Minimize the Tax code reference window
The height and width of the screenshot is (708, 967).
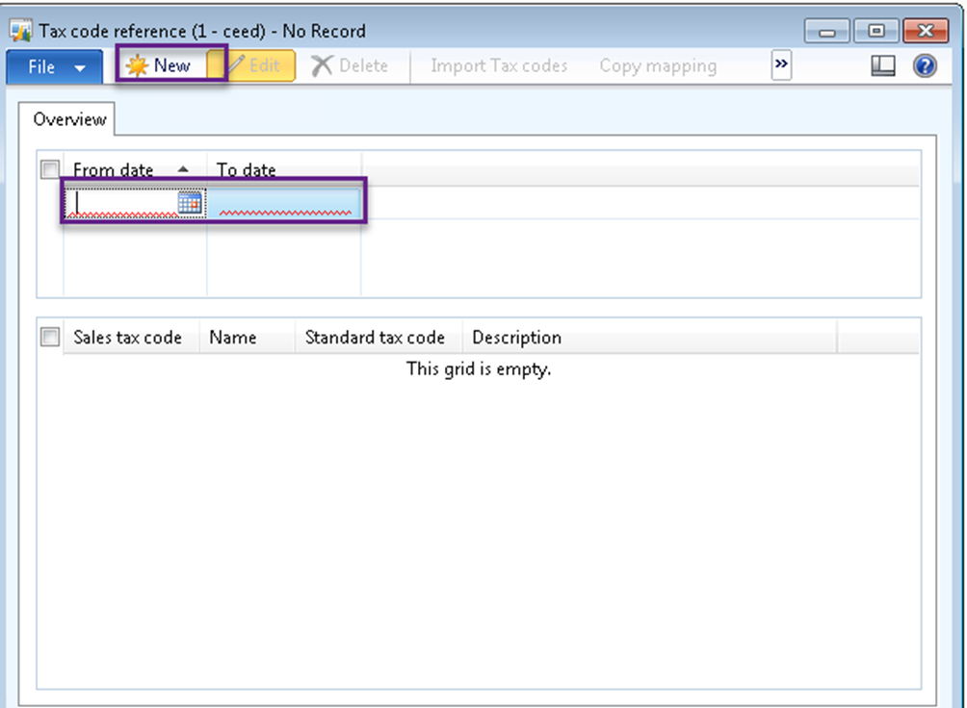pos(827,31)
